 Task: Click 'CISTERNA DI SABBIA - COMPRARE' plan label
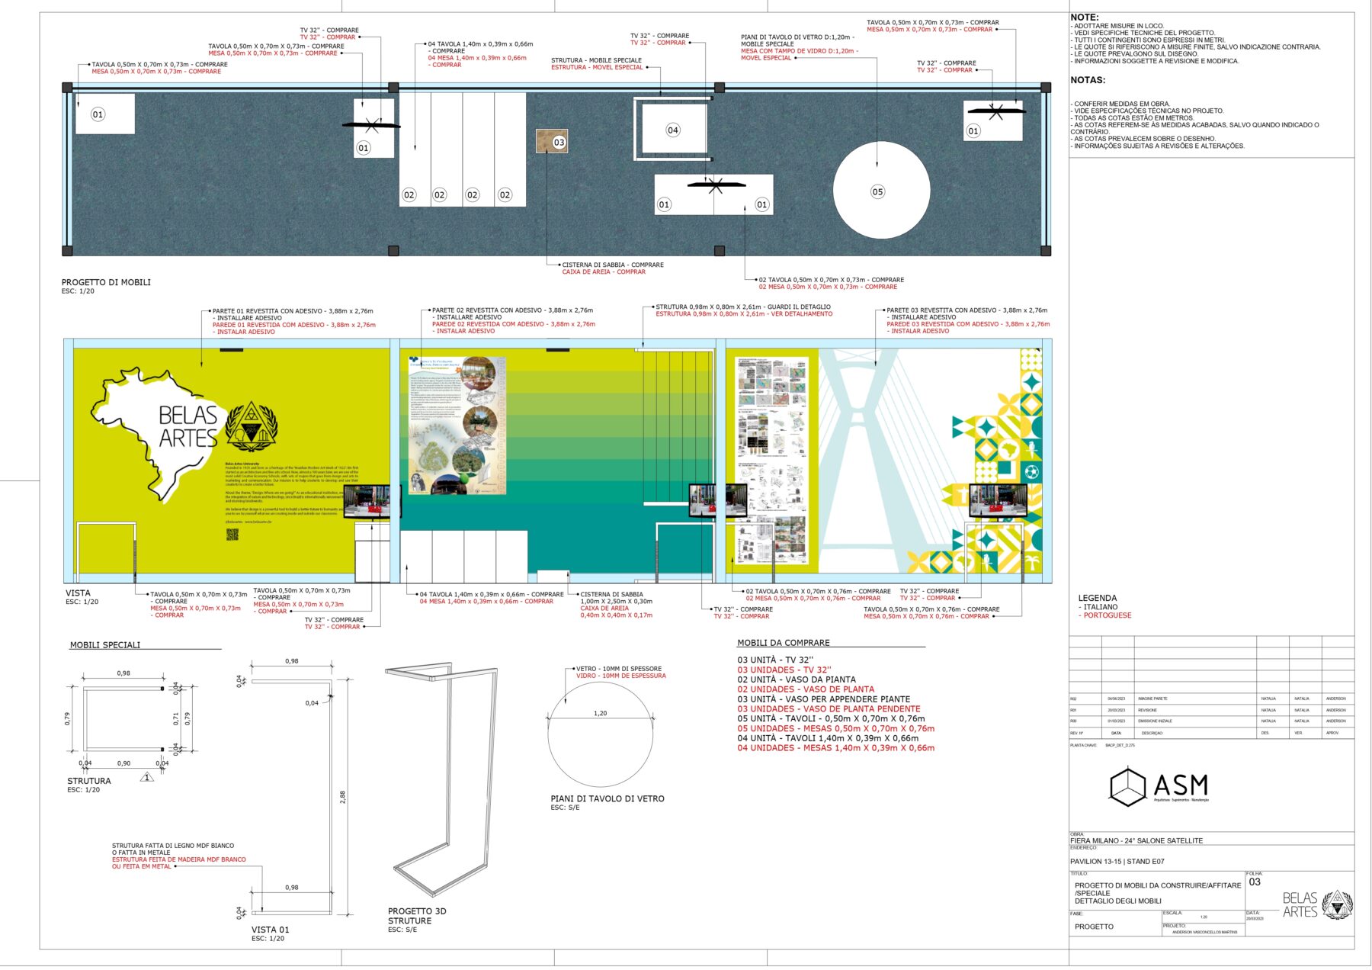coord(613,265)
